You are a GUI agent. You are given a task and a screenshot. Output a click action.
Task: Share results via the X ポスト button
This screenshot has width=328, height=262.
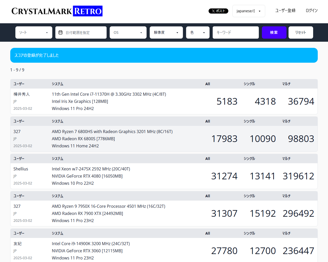[218, 11]
